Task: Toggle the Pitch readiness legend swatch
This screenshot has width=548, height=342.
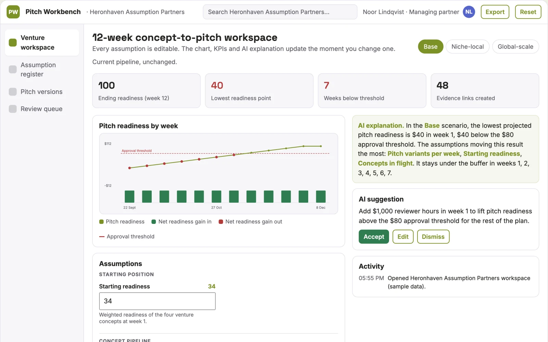Action: (x=101, y=222)
